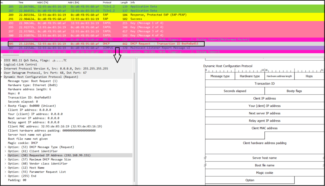Select packet 305 DHCP Request row

pos(95,44)
